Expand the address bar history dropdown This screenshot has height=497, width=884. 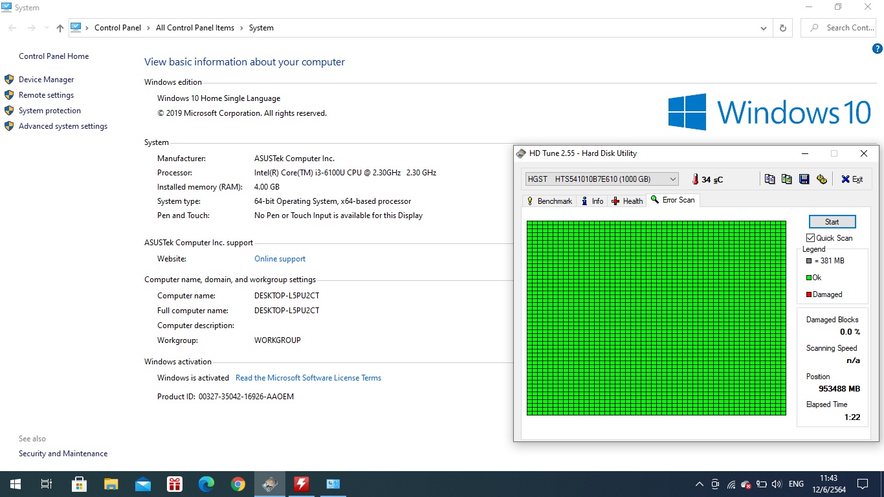(764, 28)
